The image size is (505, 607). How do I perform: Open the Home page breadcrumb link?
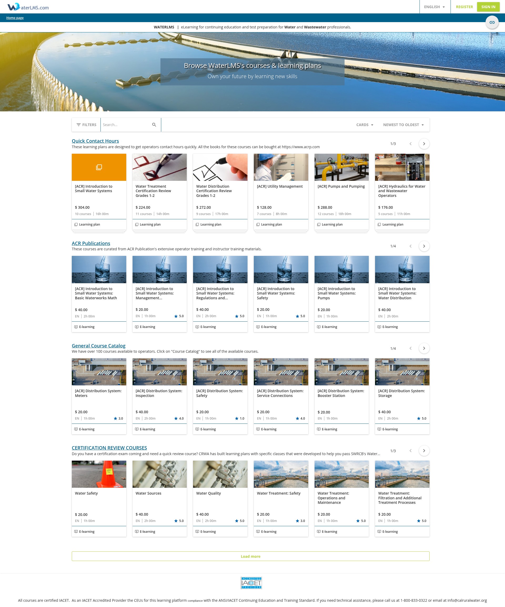pyautogui.click(x=15, y=18)
